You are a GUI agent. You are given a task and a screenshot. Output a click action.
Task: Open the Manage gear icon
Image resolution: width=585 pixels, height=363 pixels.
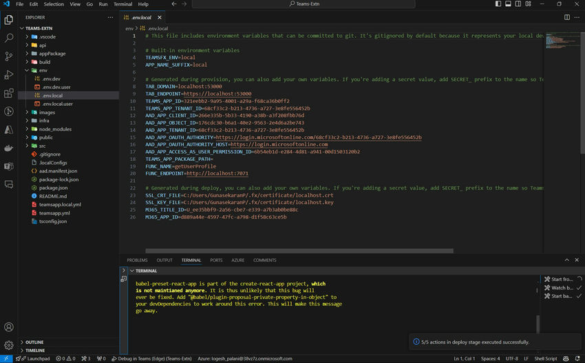click(x=9, y=345)
